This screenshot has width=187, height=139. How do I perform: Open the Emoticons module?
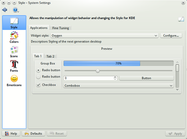pyautogui.click(x=14, y=81)
